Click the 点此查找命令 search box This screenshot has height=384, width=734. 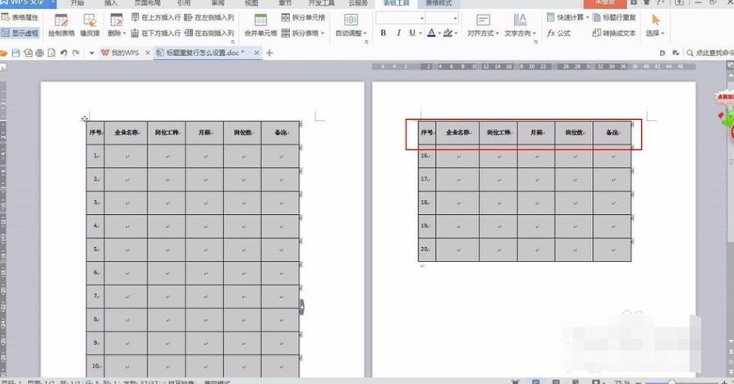pos(710,53)
